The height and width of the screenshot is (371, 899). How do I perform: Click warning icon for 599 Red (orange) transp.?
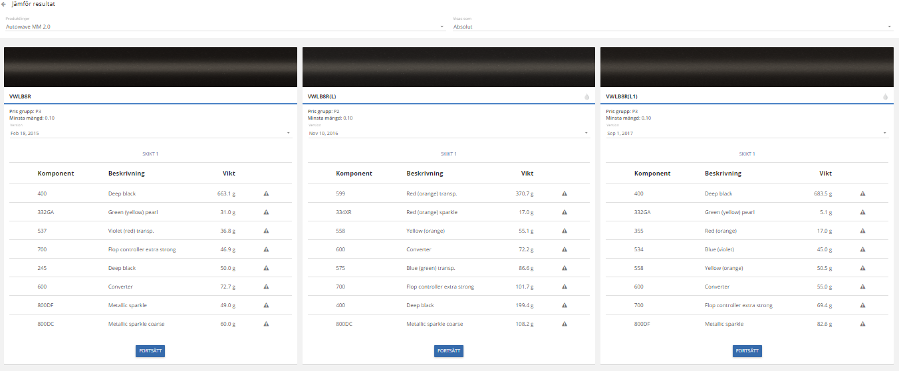tap(565, 193)
